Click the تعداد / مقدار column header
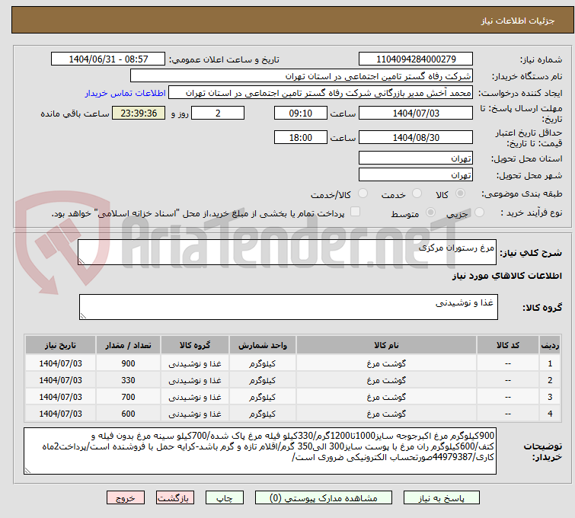575x518 pixels. (x=128, y=345)
